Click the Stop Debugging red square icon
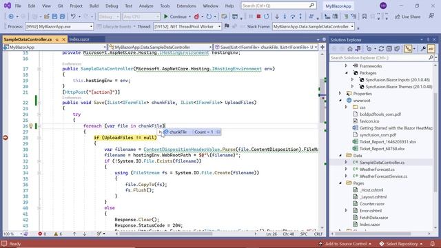 pos(258,17)
